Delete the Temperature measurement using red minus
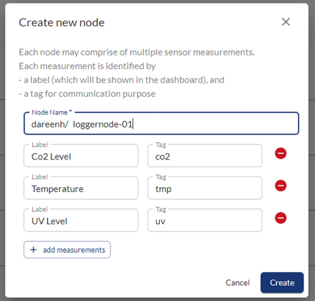 tap(281, 186)
